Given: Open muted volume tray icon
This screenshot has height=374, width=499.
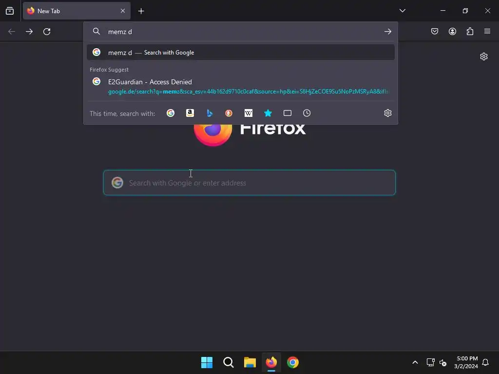Looking at the screenshot, I should coord(442,362).
